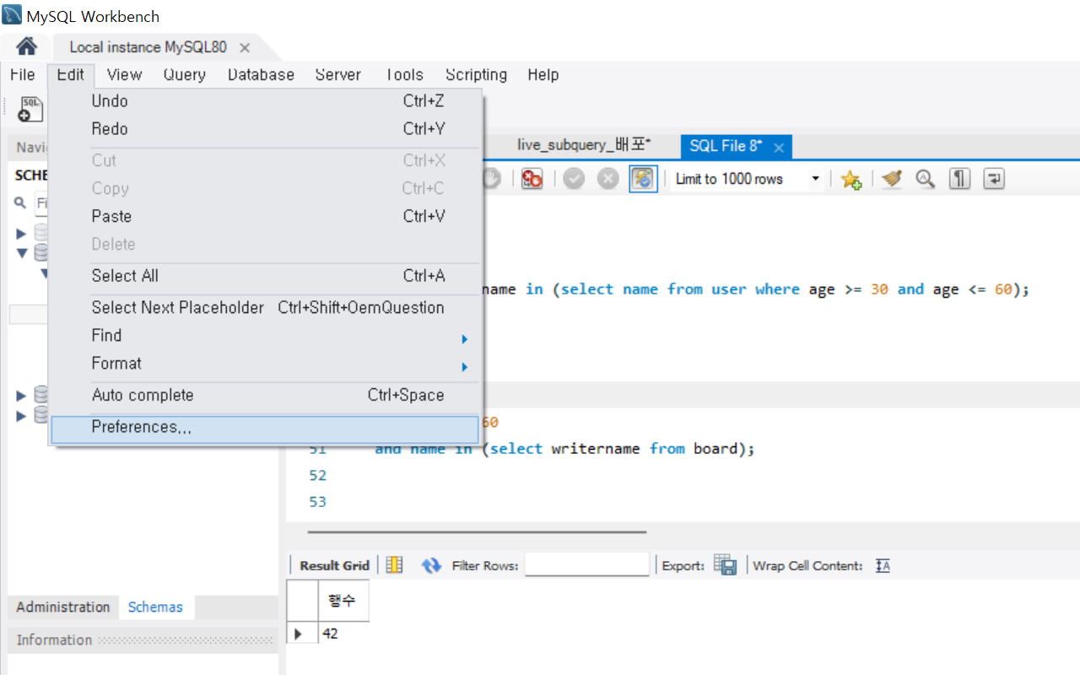Open the Tools menu
The image size is (1080, 675).
pyautogui.click(x=404, y=74)
